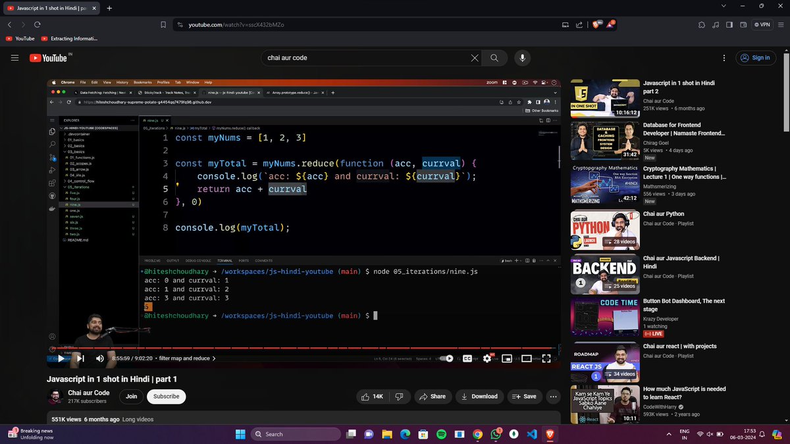Image resolution: width=790 pixels, height=444 pixels.
Task: Download the video
Action: click(x=479, y=397)
